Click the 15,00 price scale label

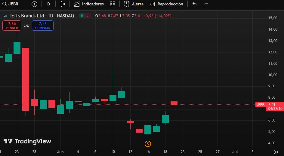(273, 18)
